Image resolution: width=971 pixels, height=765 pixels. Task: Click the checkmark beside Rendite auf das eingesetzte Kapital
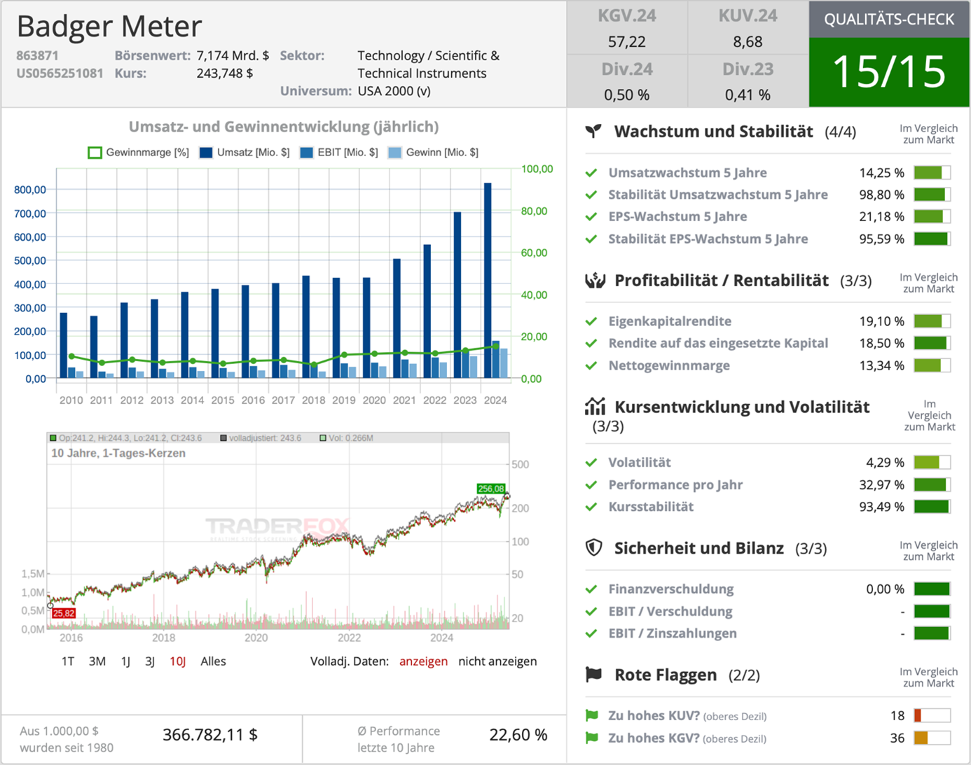591,344
